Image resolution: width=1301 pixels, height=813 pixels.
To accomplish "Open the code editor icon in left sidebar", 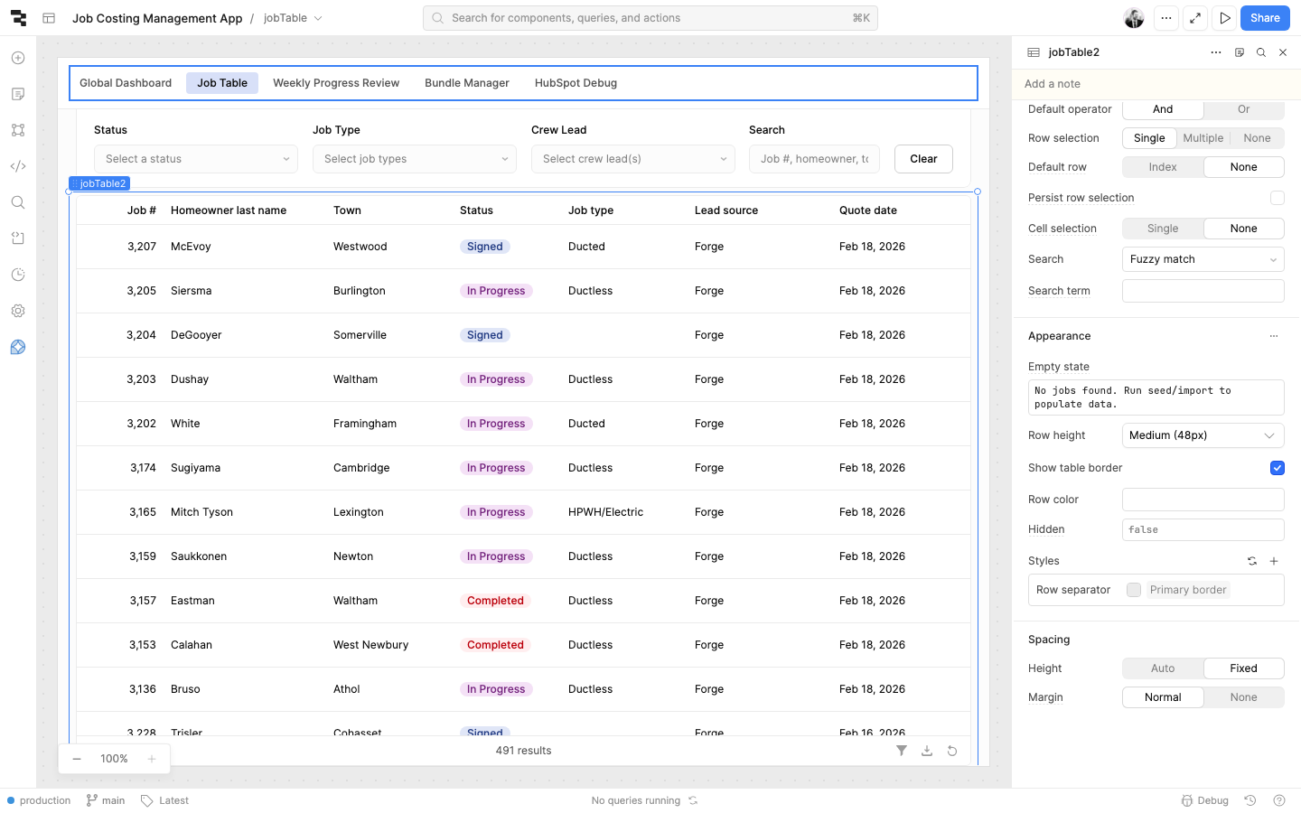I will click(x=18, y=166).
